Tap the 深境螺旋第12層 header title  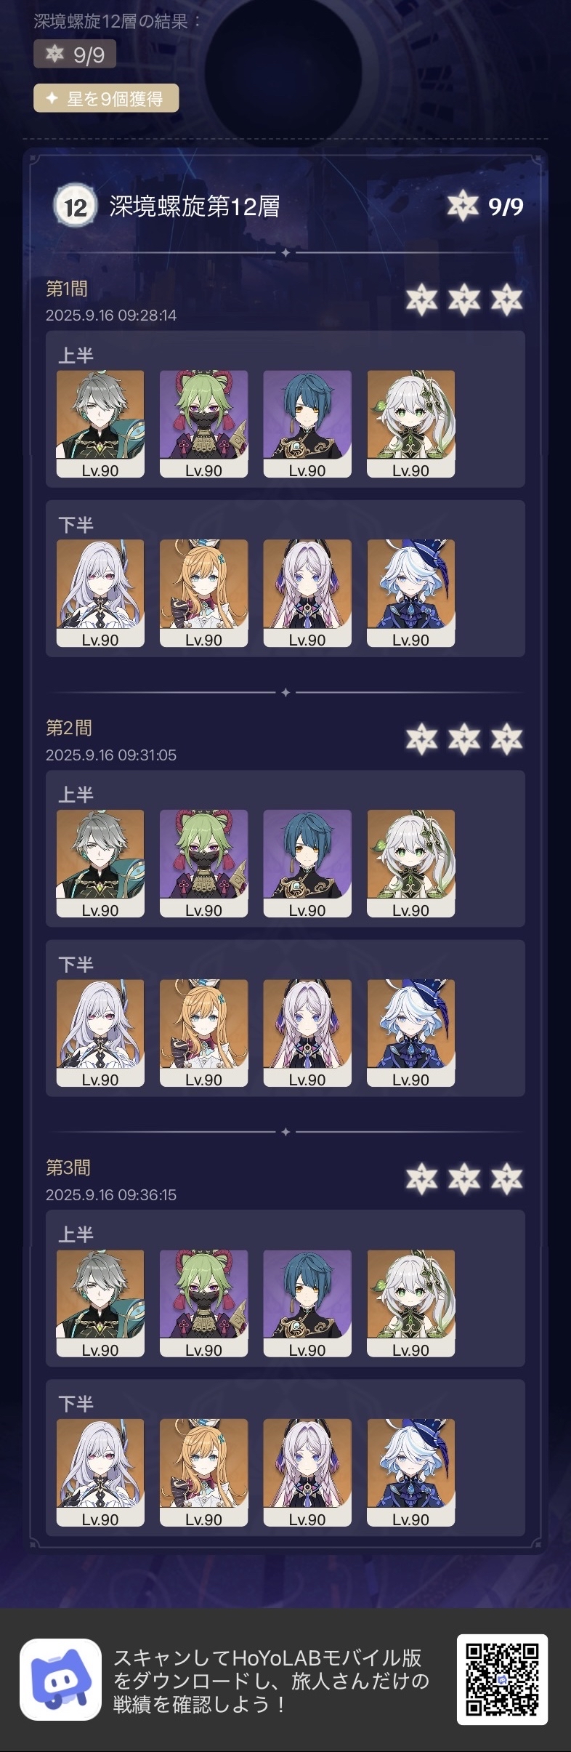click(195, 206)
